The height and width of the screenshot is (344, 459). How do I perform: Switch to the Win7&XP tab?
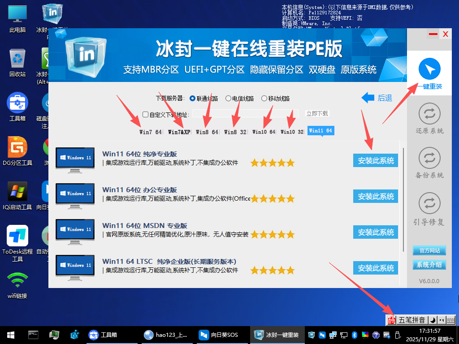coord(178,132)
